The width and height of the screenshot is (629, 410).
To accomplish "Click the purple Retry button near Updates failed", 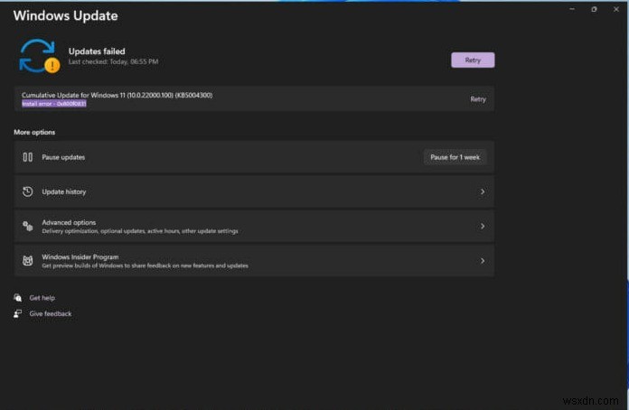I will click(473, 61).
